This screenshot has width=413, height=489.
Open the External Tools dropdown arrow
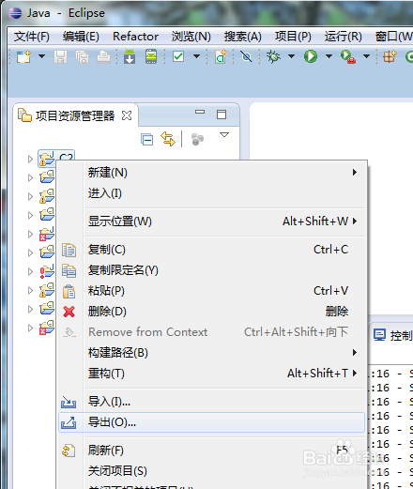(366, 56)
